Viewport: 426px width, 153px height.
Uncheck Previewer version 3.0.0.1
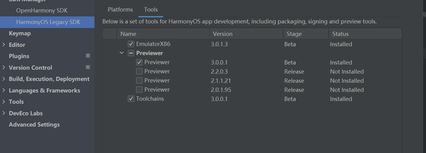(139, 62)
